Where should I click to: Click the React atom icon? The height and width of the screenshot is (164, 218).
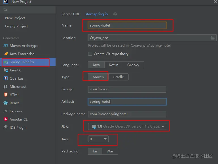point(6,103)
